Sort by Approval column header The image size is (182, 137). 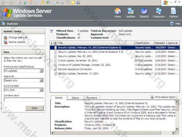(x=173, y=43)
